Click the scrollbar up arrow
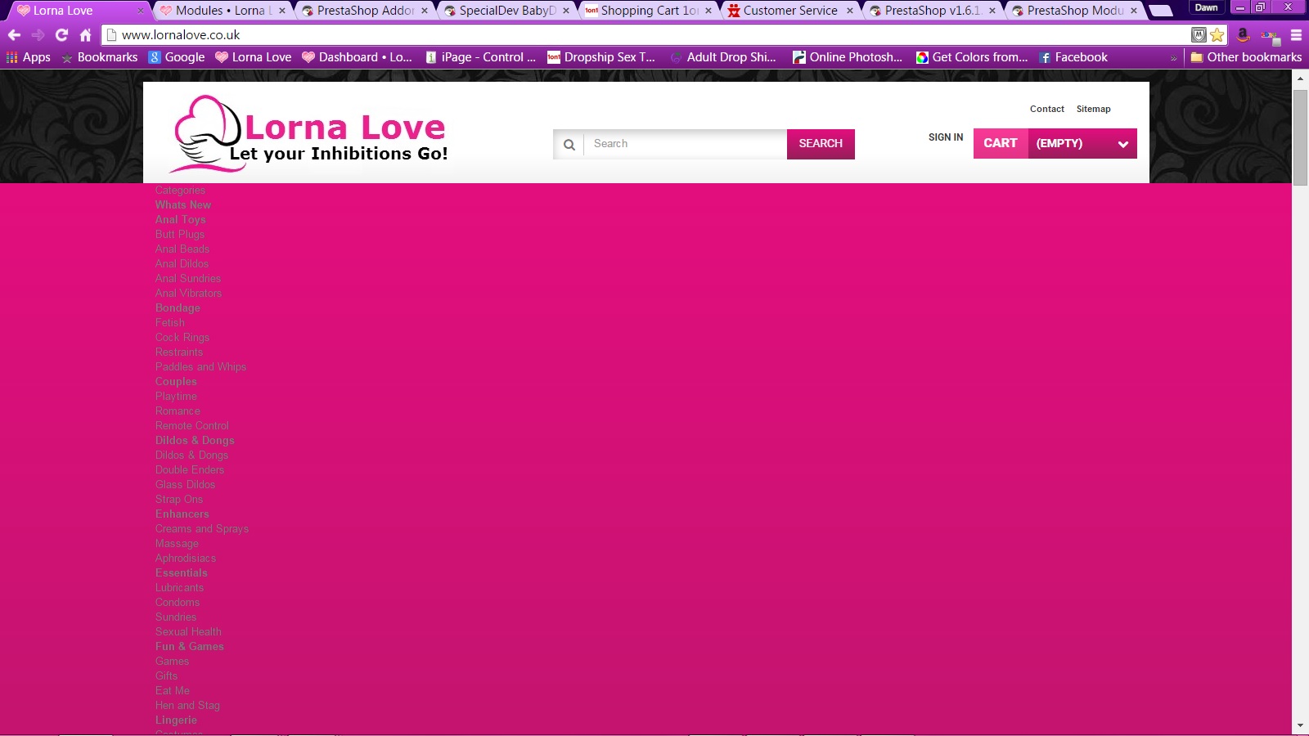The width and height of the screenshot is (1309, 736). 1300,79
